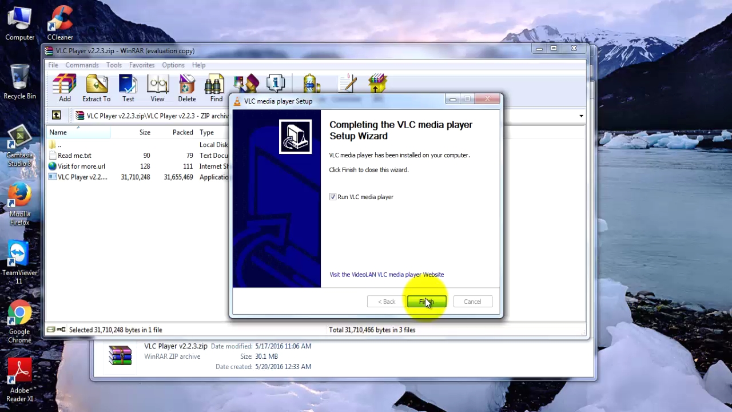This screenshot has height=412, width=732.
Task: Click the Date created 5/20/2016 12:33 AM value
Action: pyautogui.click(x=283, y=367)
